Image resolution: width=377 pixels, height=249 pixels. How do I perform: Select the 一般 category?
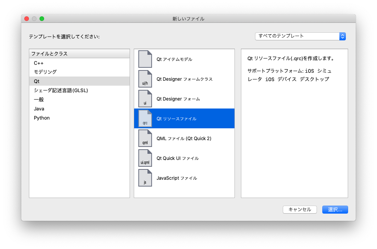point(79,99)
